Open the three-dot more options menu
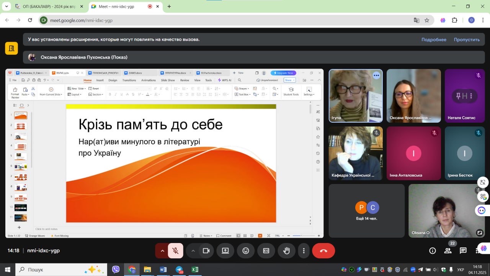Screen dimensions: 490x276 tap(304, 251)
